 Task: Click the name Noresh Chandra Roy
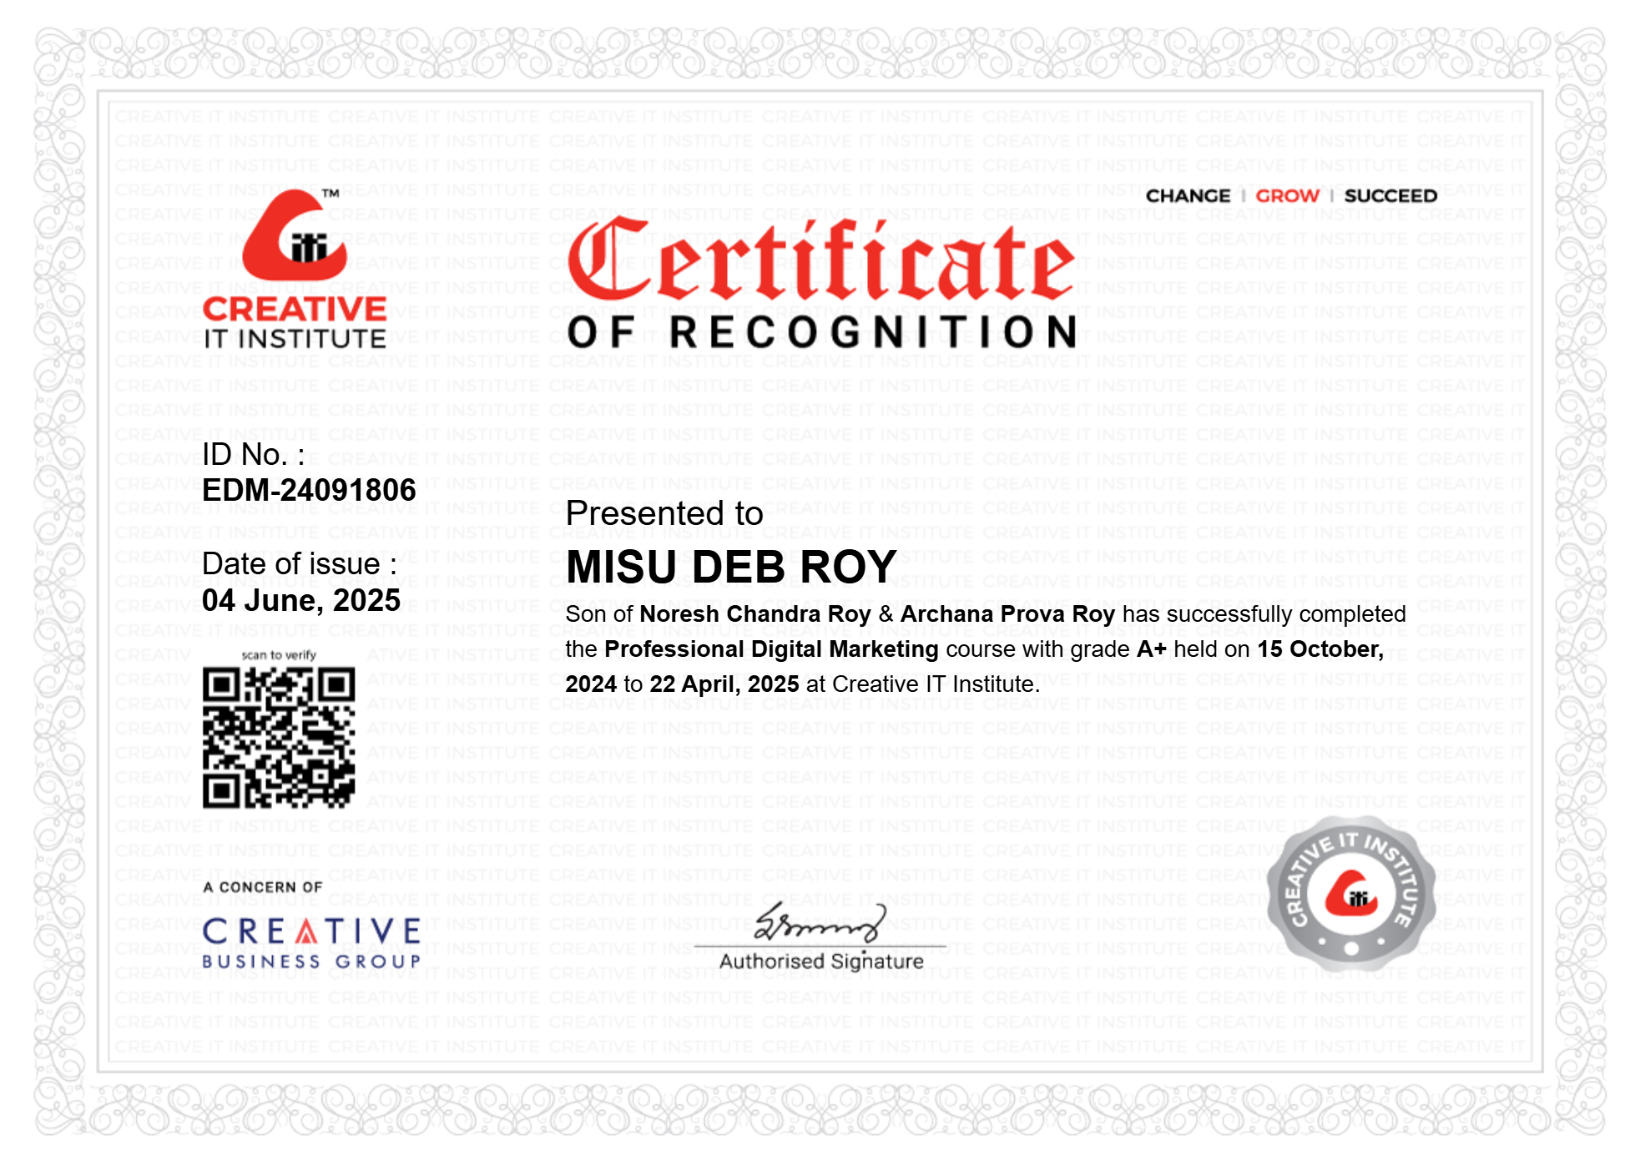755,614
